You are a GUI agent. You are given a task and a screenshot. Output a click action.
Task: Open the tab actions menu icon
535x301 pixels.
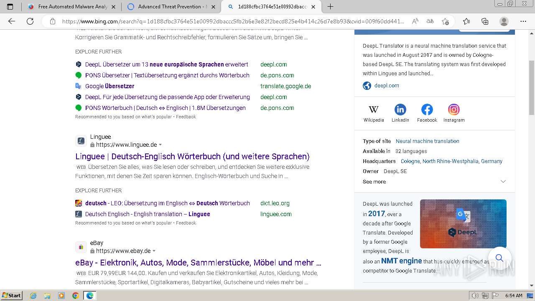click(10, 7)
